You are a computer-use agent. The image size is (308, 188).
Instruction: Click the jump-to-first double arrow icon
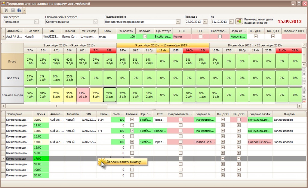(x=304, y=69)
